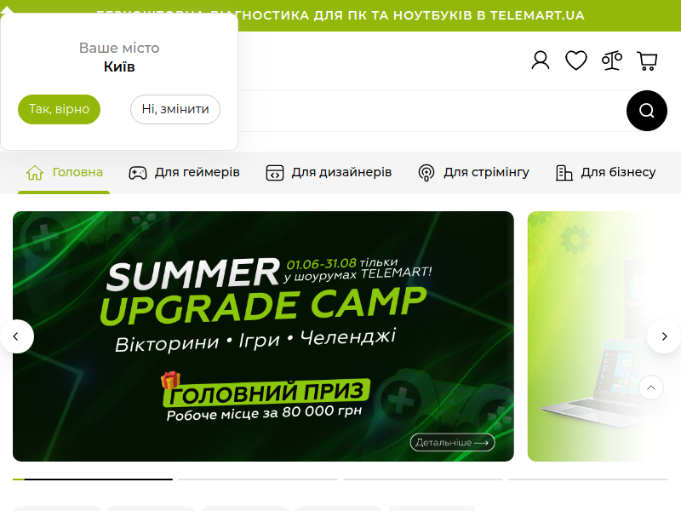Open the Для стрімінгу tab
The height and width of the screenshot is (511, 681).
tap(473, 173)
